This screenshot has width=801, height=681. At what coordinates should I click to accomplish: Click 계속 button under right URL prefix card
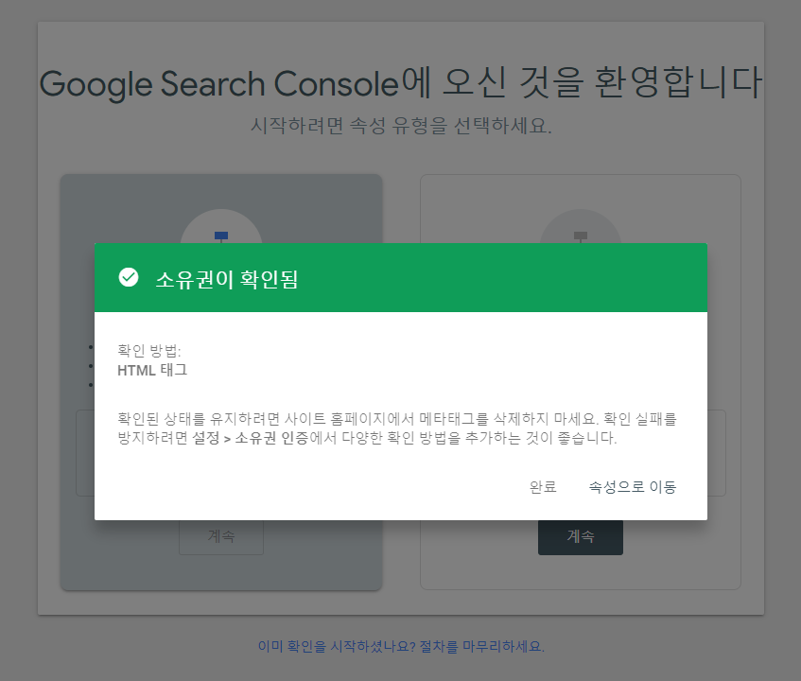click(x=581, y=536)
